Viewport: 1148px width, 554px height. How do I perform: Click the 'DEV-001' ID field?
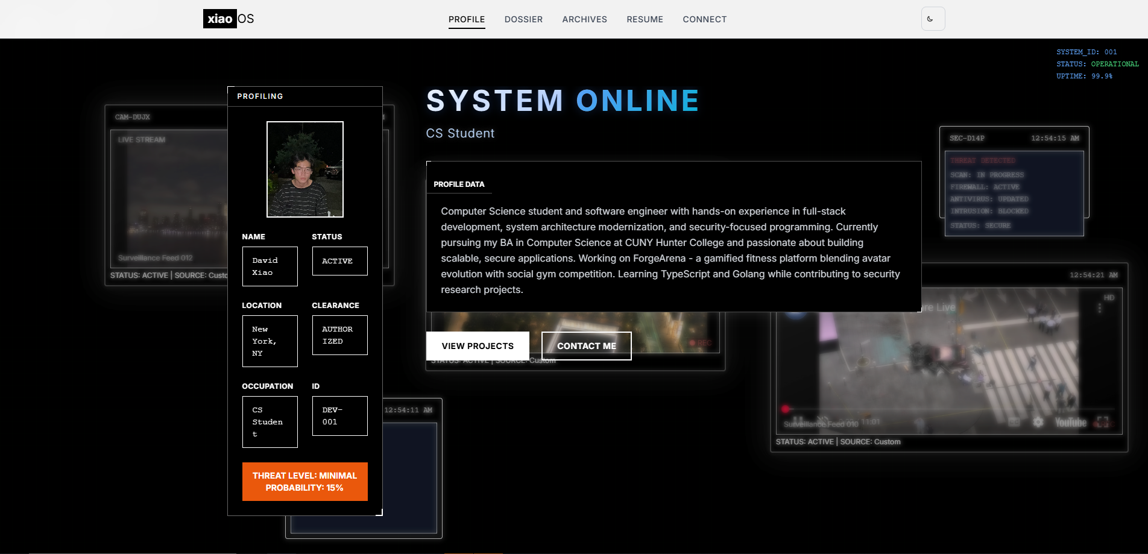pyautogui.click(x=340, y=416)
